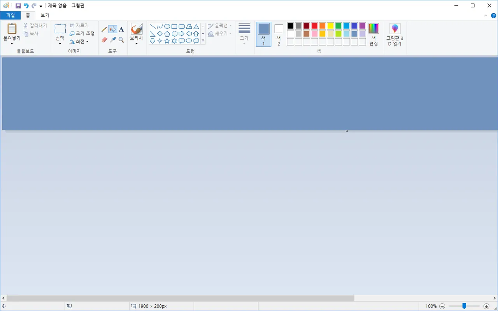Choose the Hexagon shape
The height and width of the screenshot is (311, 498).
[x=174, y=34]
